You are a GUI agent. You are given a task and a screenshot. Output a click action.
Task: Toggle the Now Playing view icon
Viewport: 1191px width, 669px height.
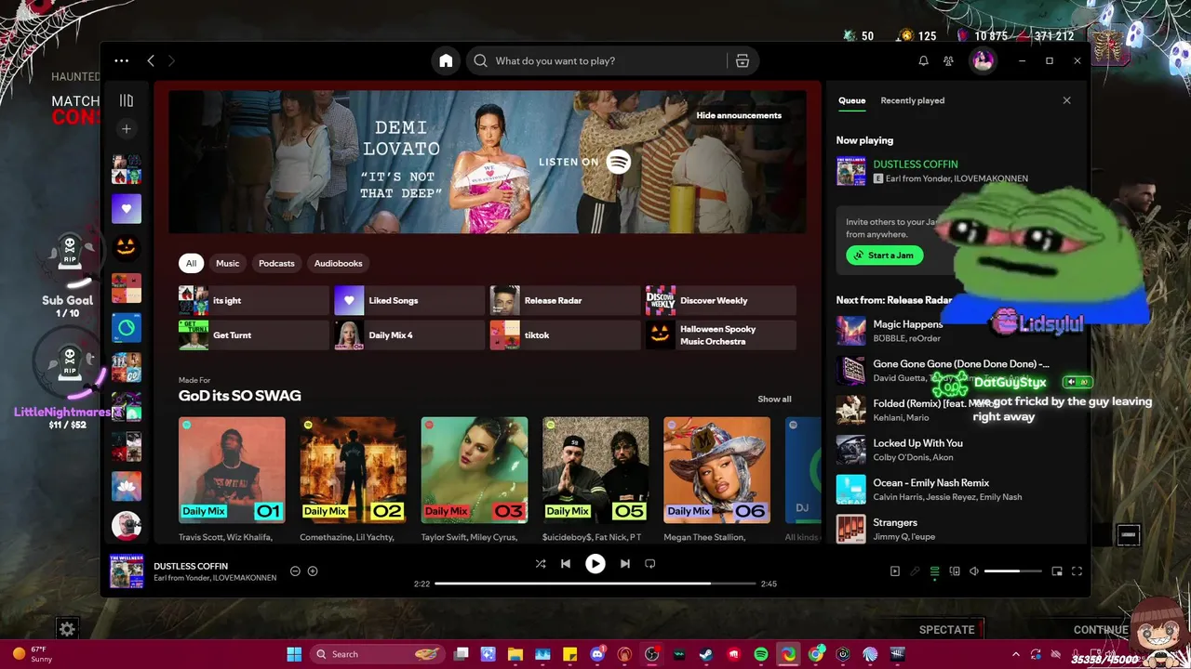coord(895,571)
